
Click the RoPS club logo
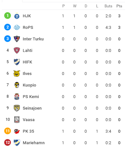17,28
